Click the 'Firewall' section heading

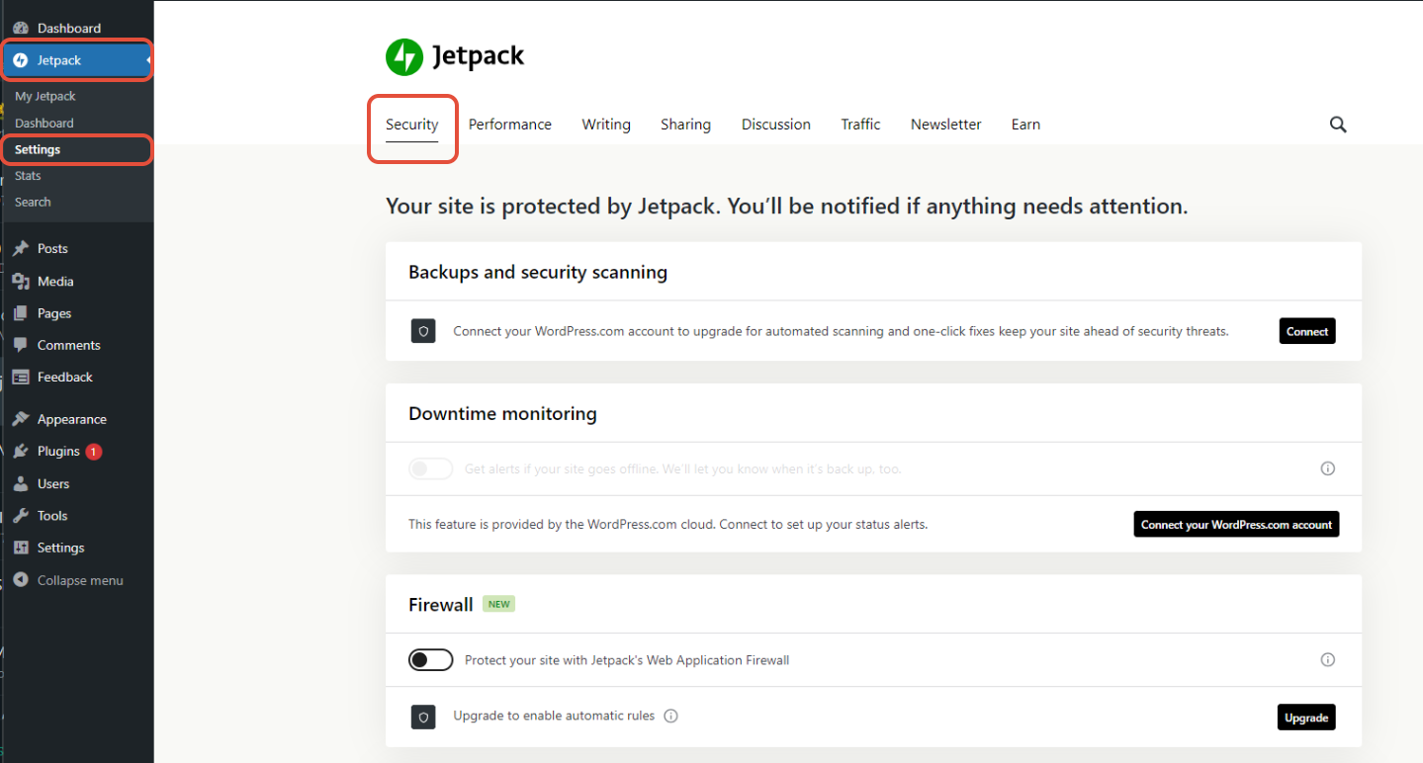(x=441, y=605)
